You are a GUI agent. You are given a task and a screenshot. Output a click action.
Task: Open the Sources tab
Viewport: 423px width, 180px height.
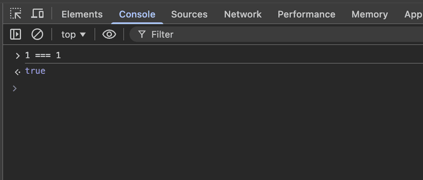coord(189,14)
